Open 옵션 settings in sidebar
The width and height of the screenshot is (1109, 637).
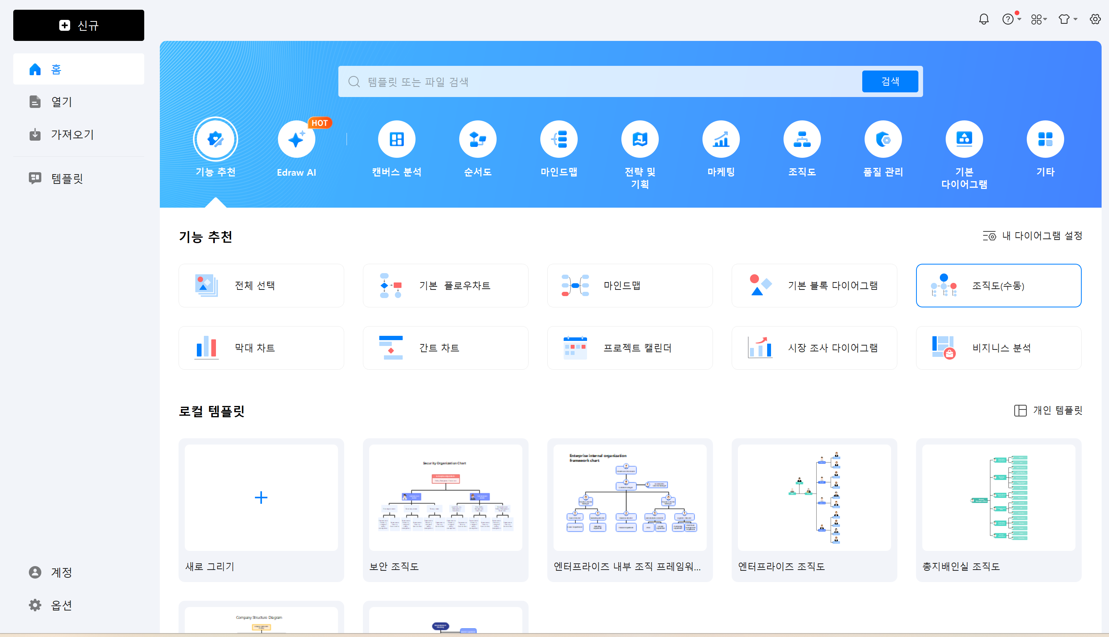(x=79, y=605)
